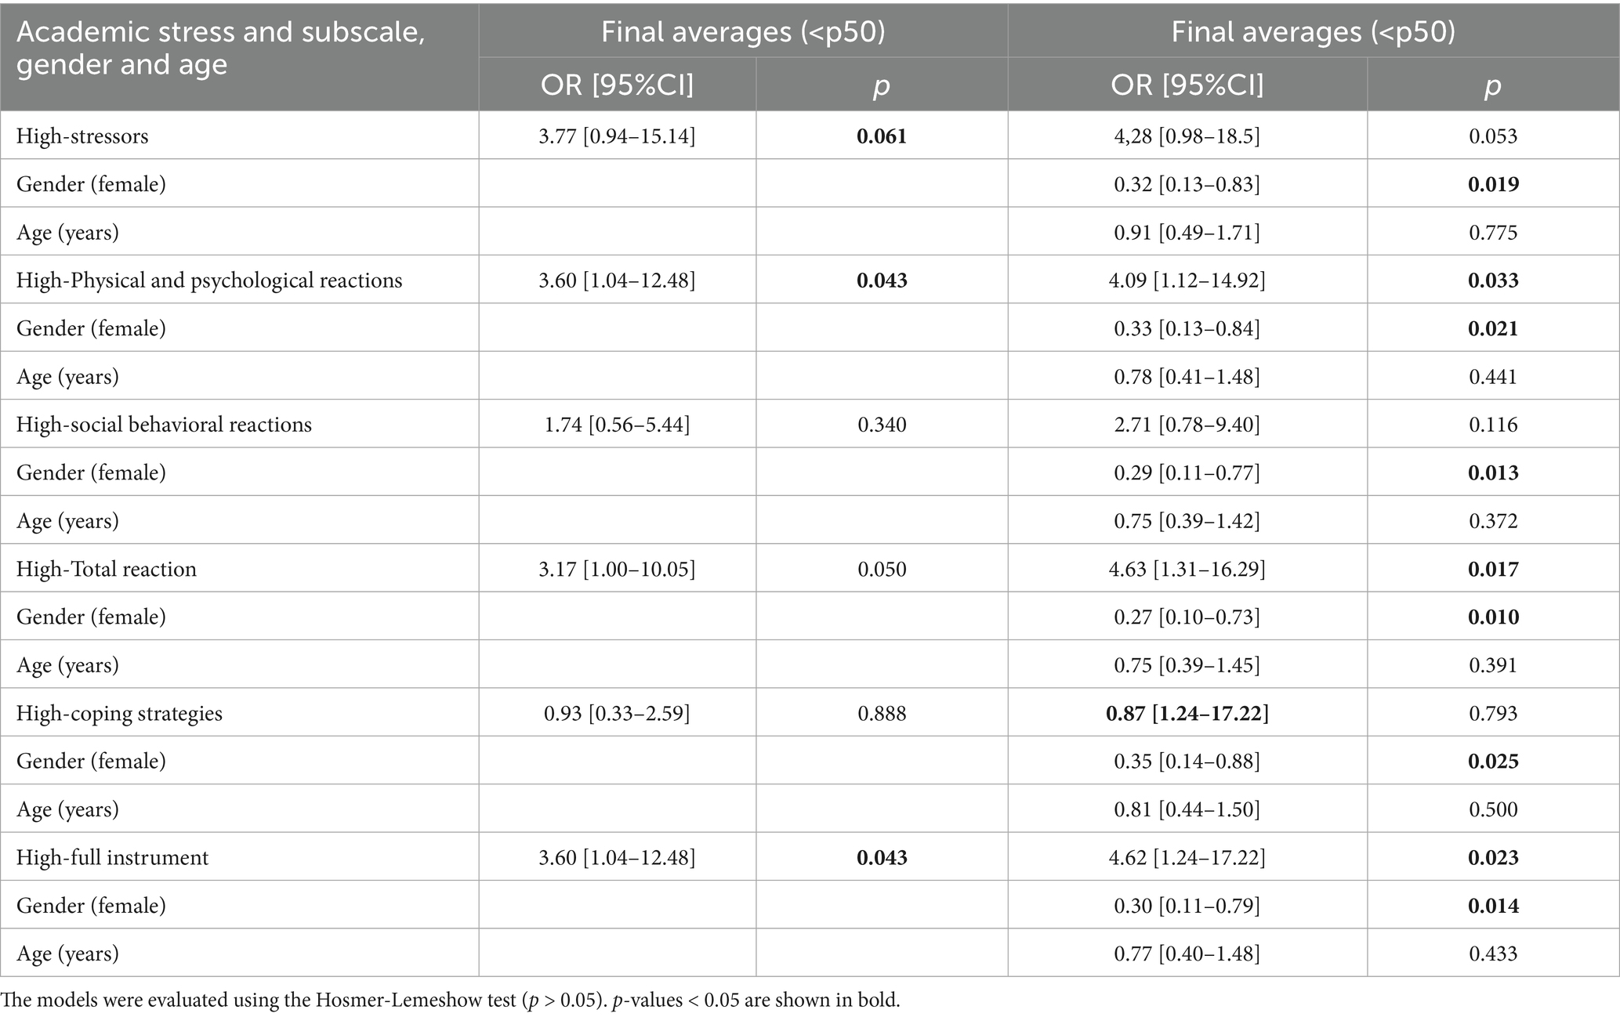Click the "High-coping strategies" row label
This screenshot has width=1620, height=1017.
tap(119, 713)
